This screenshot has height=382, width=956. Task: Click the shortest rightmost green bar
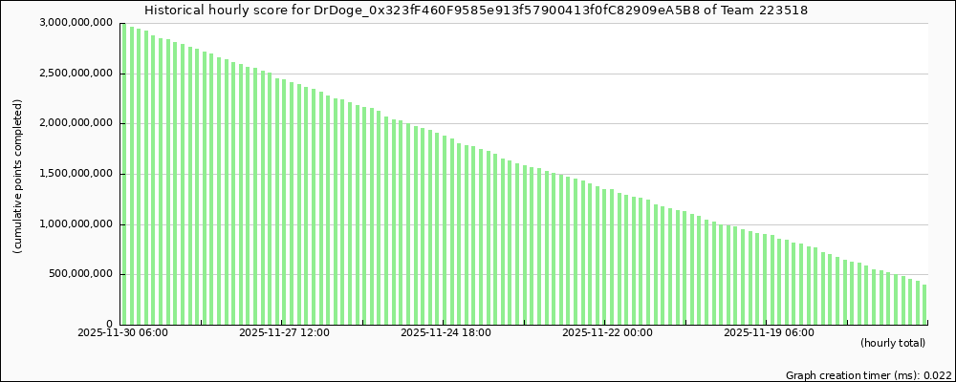pos(924,305)
